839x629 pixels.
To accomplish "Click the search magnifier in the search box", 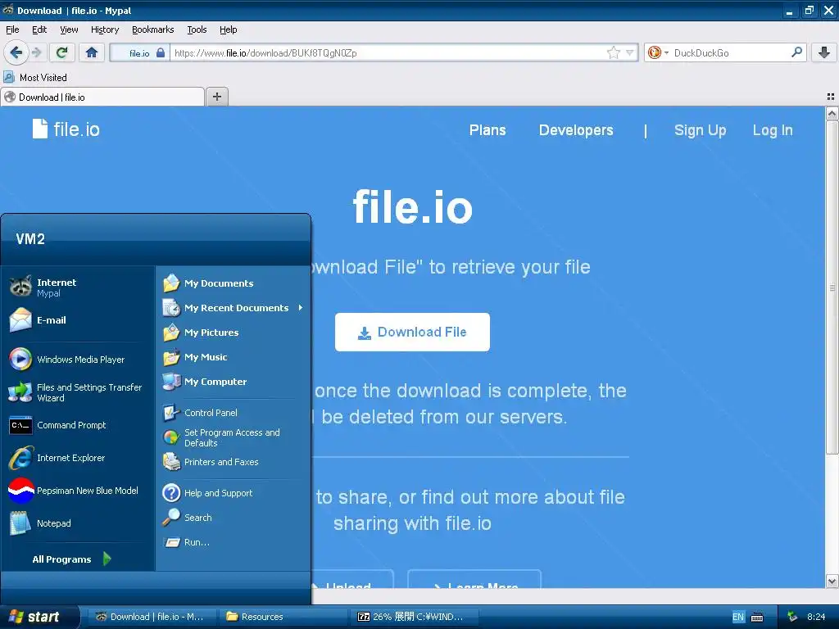I will coord(796,52).
